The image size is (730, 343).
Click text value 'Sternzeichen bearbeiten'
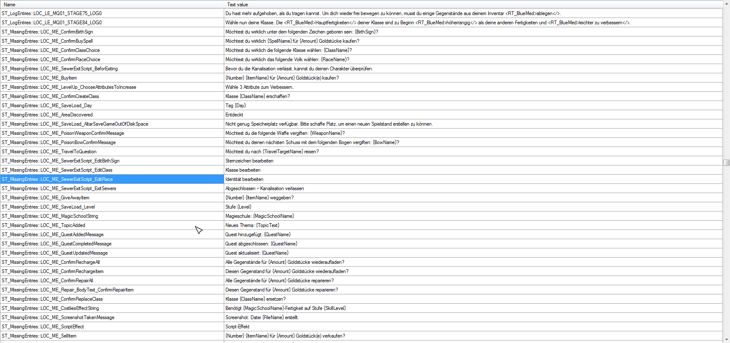pos(249,161)
